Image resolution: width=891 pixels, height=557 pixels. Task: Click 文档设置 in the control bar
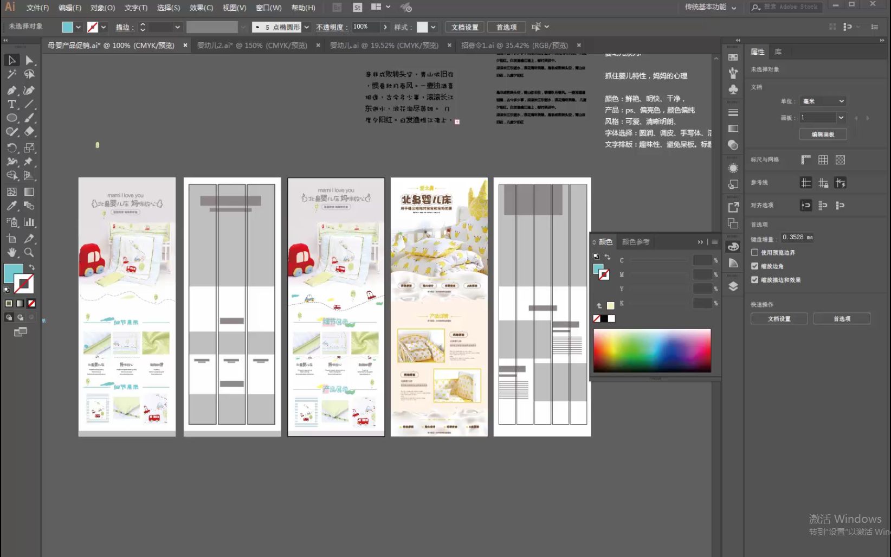pyautogui.click(x=464, y=27)
